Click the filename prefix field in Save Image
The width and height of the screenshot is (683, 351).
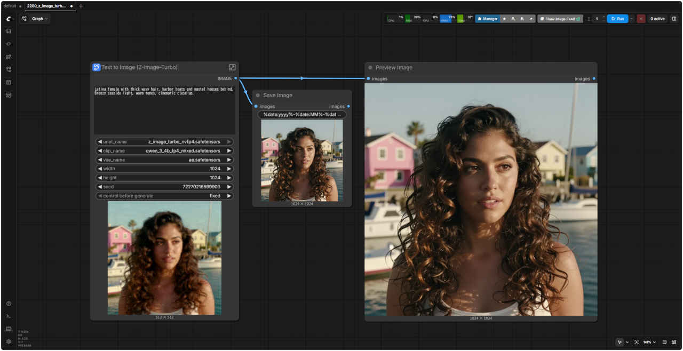[x=302, y=115]
